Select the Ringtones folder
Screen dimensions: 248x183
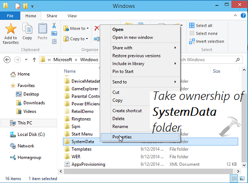pyautogui.click(x=81, y=119)
